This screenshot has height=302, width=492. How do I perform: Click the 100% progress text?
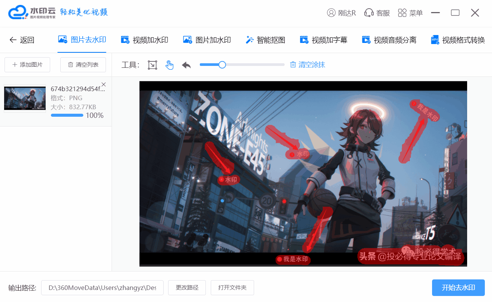(95, 115)
